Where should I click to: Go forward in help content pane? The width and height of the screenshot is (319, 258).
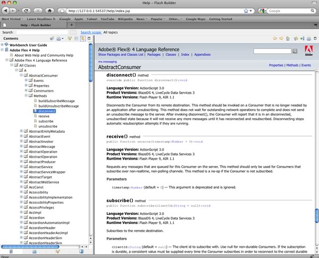pyautogui.click(x=281, y=38)
